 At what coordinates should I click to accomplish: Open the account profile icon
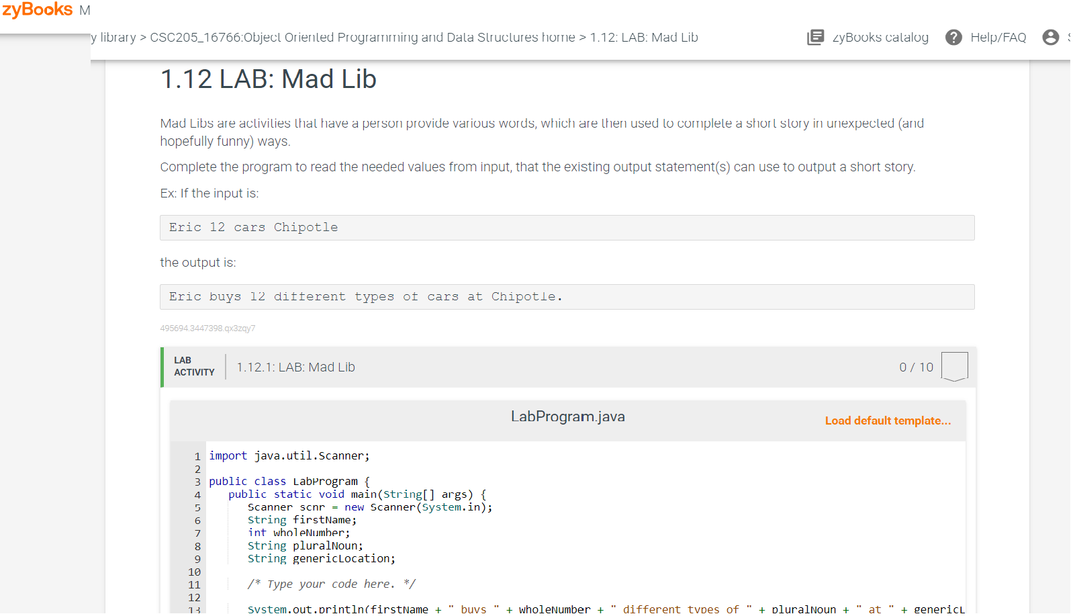(x=1051, y=38)
